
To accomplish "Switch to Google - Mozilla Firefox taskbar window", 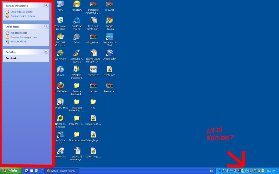I will pos(62,171).
